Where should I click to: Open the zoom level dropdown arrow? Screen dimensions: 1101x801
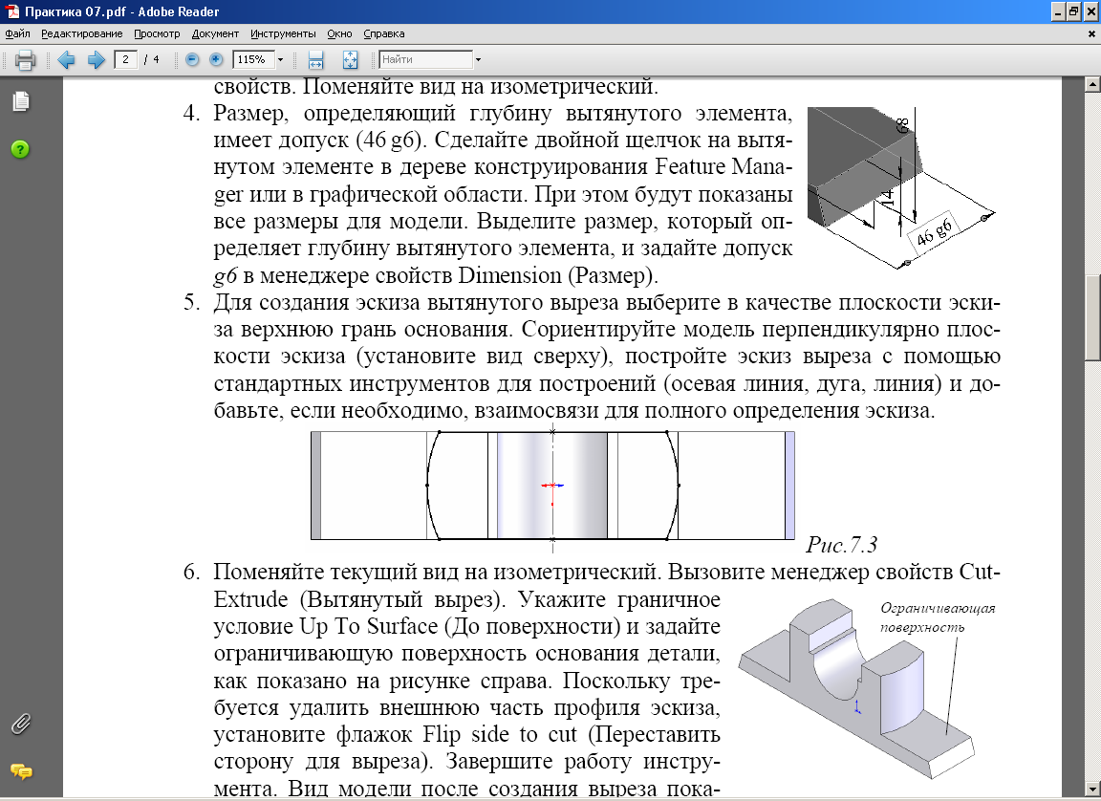pyautogui.click(x=280, y=59)
